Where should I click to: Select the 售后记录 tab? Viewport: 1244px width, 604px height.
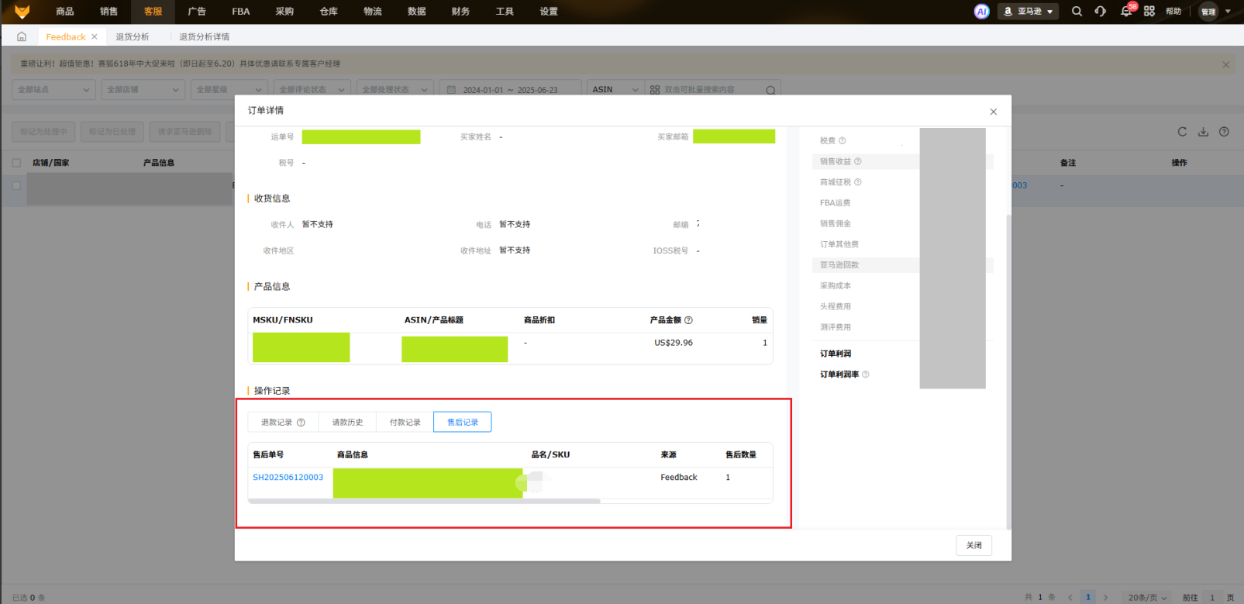point(463,423)
